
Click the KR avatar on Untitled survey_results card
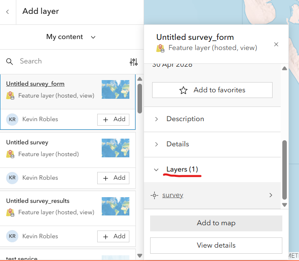click(x=12, y=236)
